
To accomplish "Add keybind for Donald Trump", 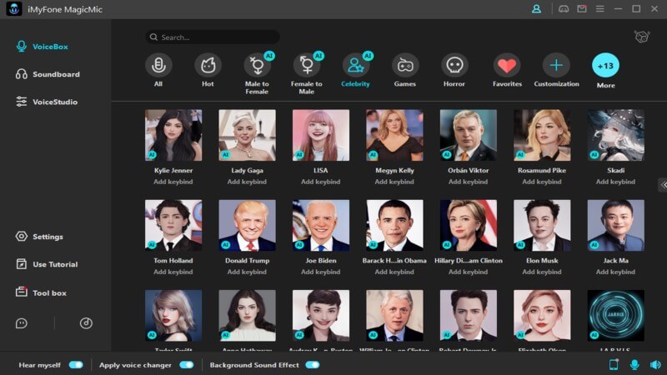I will pyautogui.click(x=247, y=272).
